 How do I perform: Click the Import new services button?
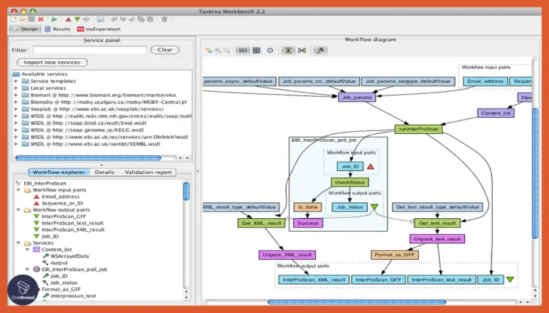(x=52, y=62)
